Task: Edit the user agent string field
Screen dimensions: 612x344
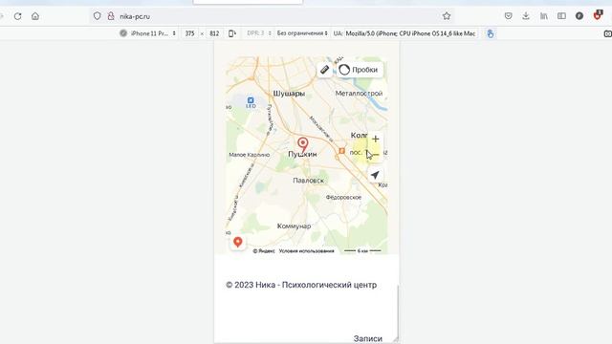Action: pyautogui.click(x=410, y=33)
